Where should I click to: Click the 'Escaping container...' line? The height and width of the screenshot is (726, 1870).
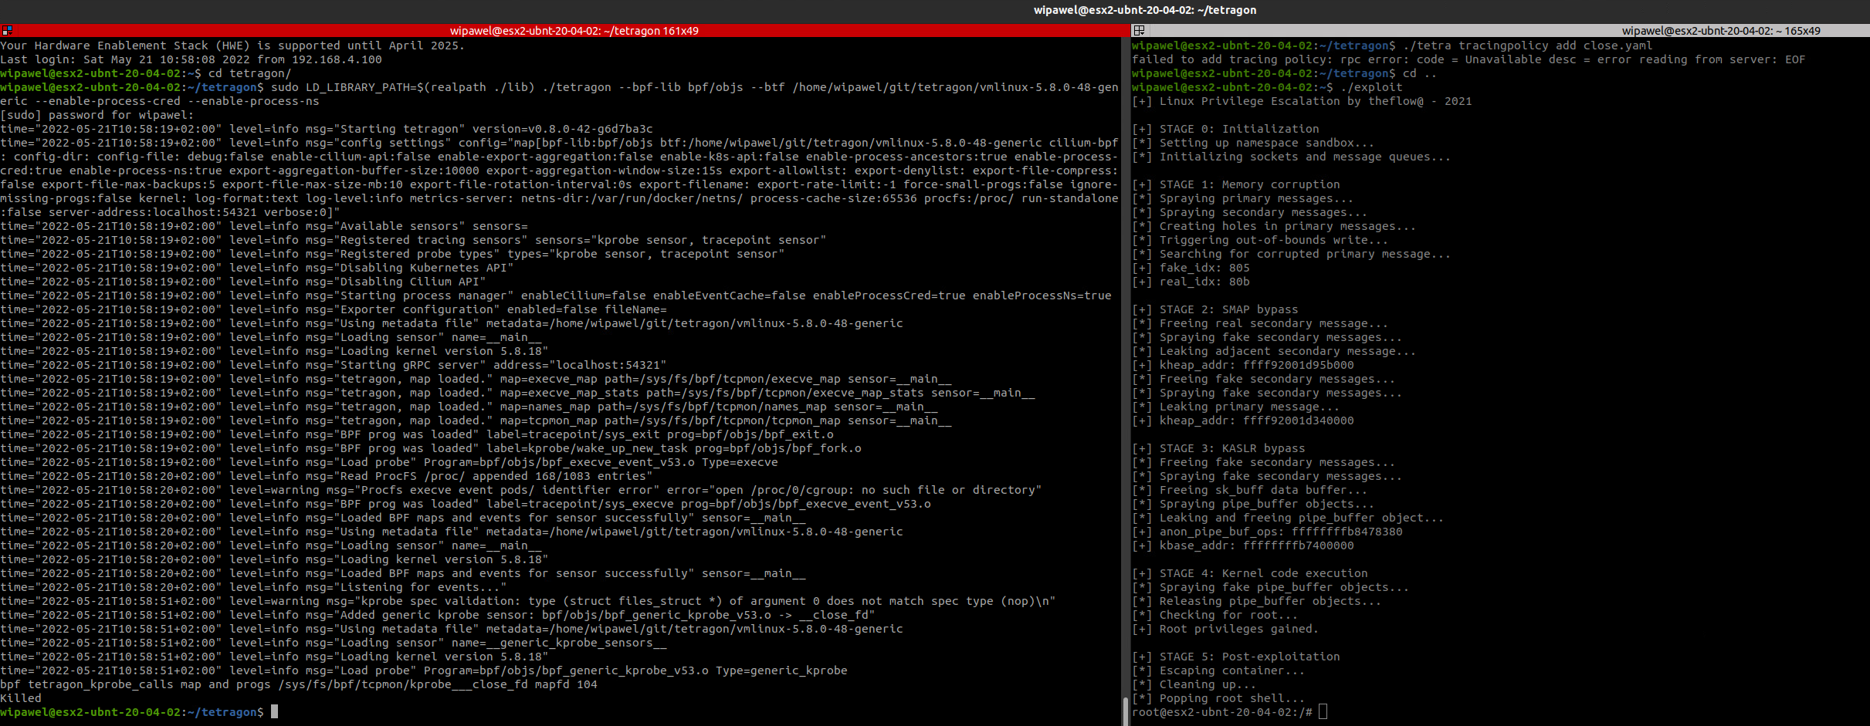1218,670
